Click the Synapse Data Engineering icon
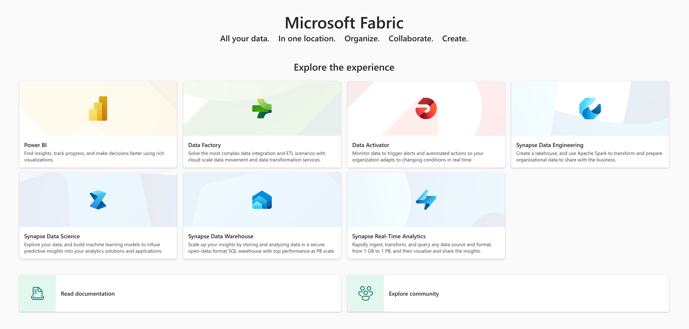689x329 pixels. (x=590, y=109)
